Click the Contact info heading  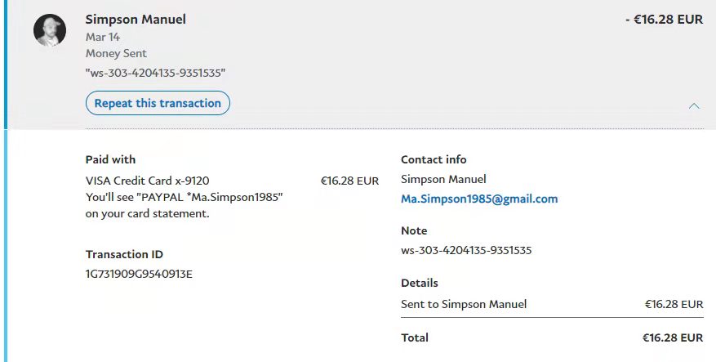(434, 159)
